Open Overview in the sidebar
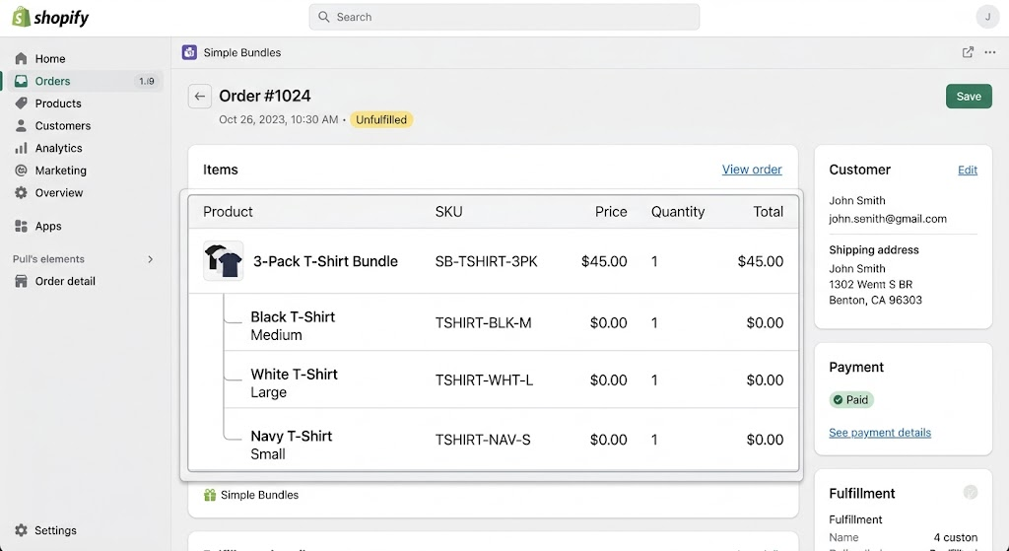The width and height of the screenshot is (1009, 551). pos(58,192)
